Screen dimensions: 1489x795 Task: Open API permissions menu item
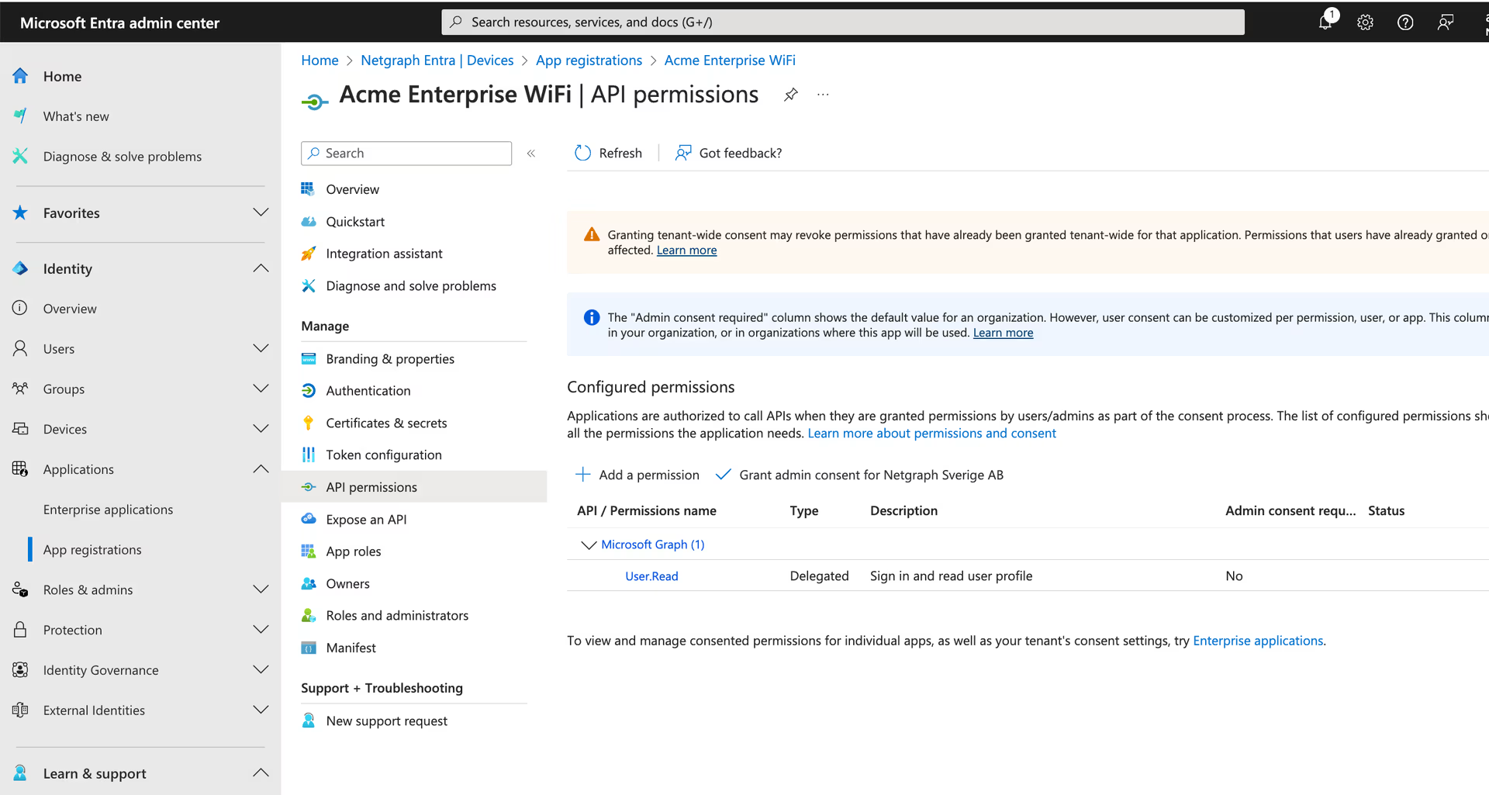point(414,486)
